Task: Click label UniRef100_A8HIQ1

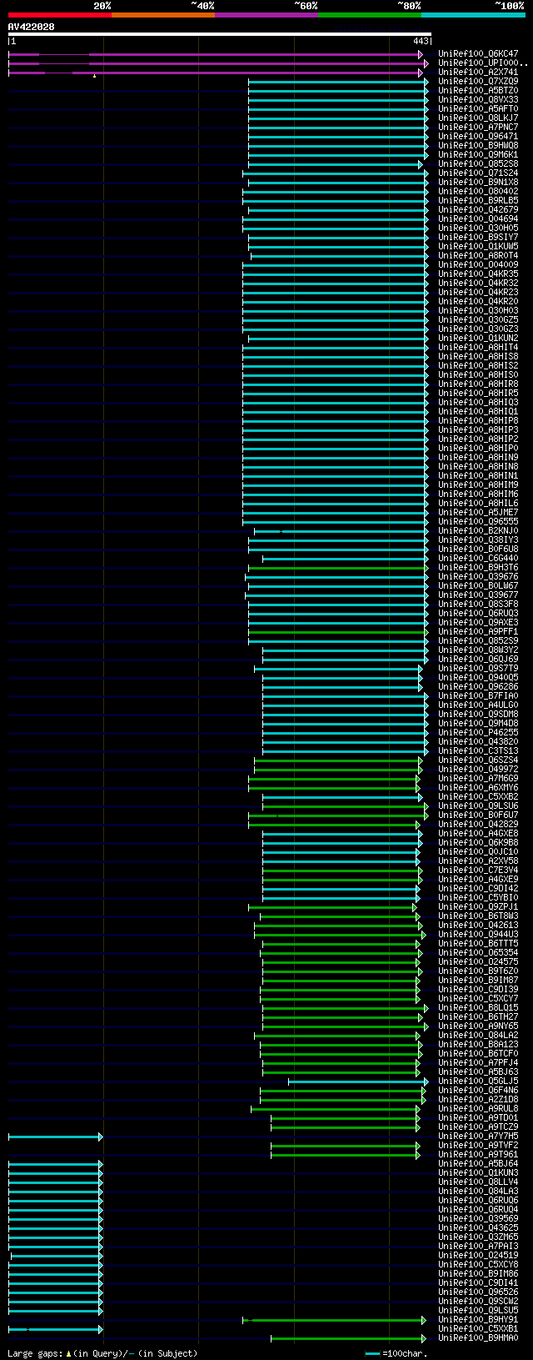Action: [478, 412]
